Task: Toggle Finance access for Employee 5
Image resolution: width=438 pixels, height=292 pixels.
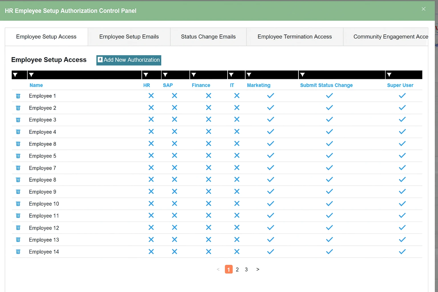Action: [209, 155]
